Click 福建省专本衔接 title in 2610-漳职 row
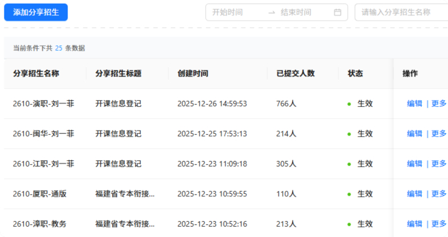Viewport: 448px width, 237px height. click(125, 224)
